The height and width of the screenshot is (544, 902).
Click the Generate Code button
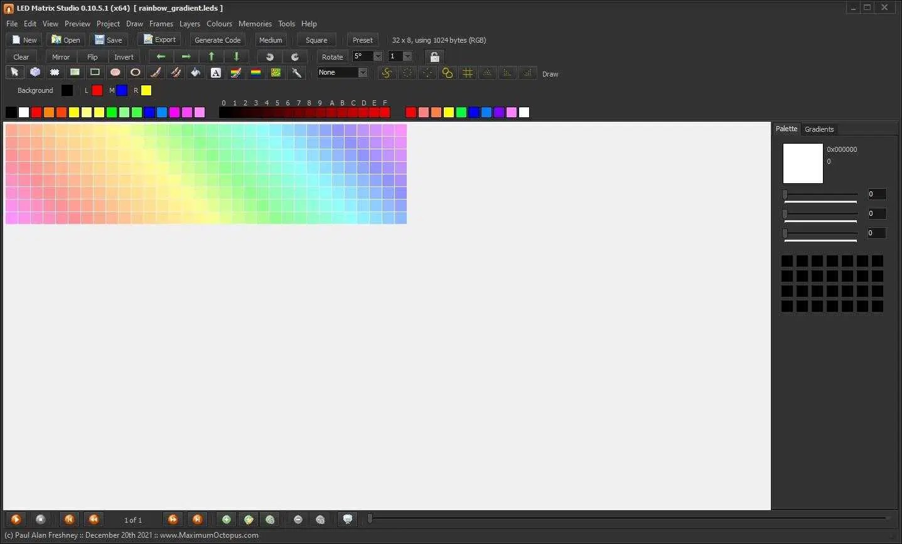pos(217,40)
